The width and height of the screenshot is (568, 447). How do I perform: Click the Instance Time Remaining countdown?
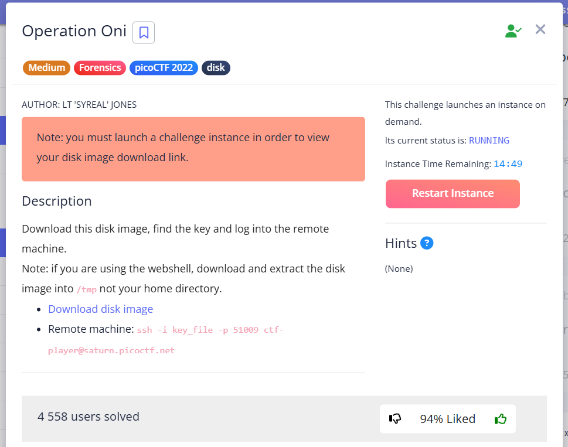pyautogui.click(x=508, y=164)
